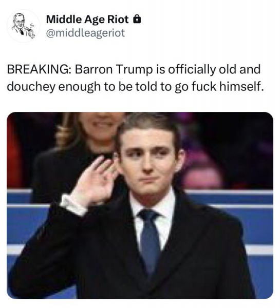Screen dimensions: 280x308
Task: Open the Middle Age Riot display name
Action: coord(87,20)
